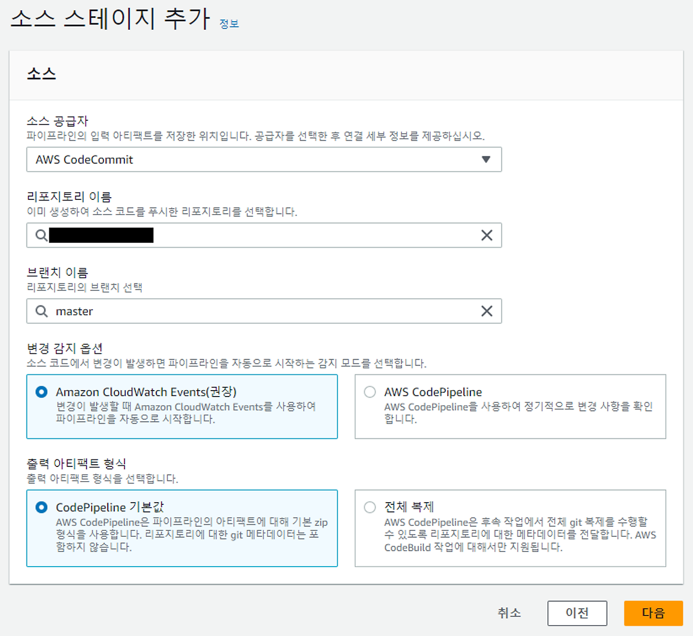Screen dimensions: 693x636
Task: Click the CodePipeline 기본값 option card
Action: point(182,528)
